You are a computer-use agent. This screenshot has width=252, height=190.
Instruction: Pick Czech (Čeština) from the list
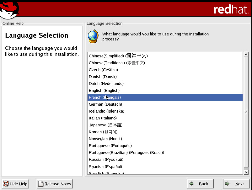tap(103, 70)
